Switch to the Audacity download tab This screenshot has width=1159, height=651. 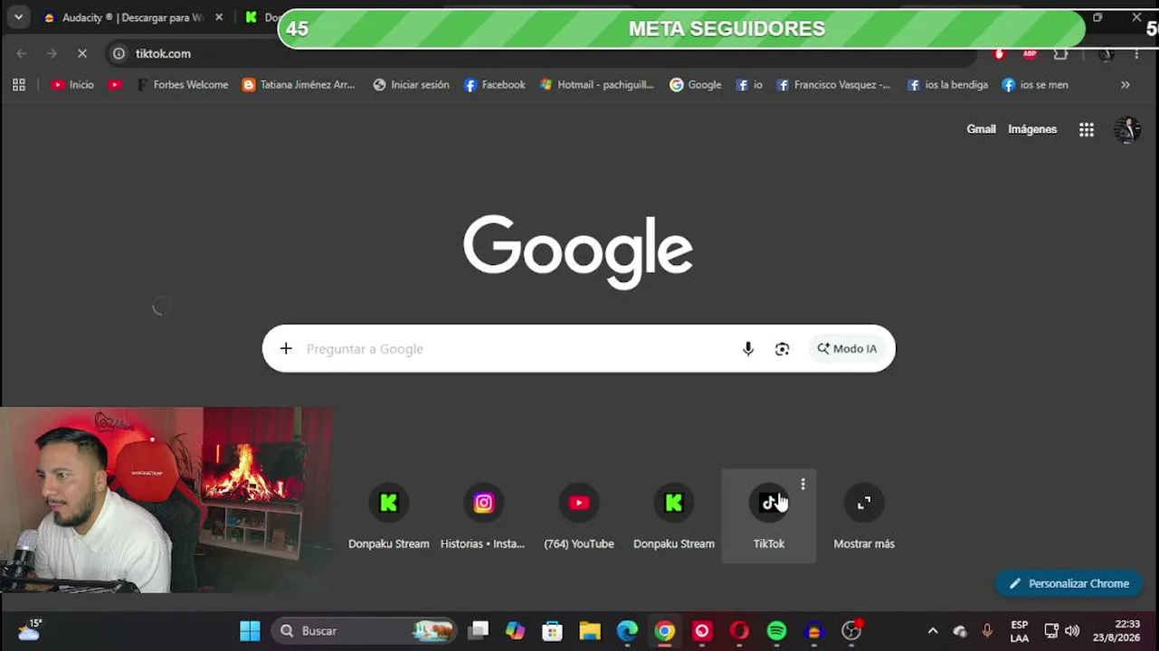click(133, 17)
